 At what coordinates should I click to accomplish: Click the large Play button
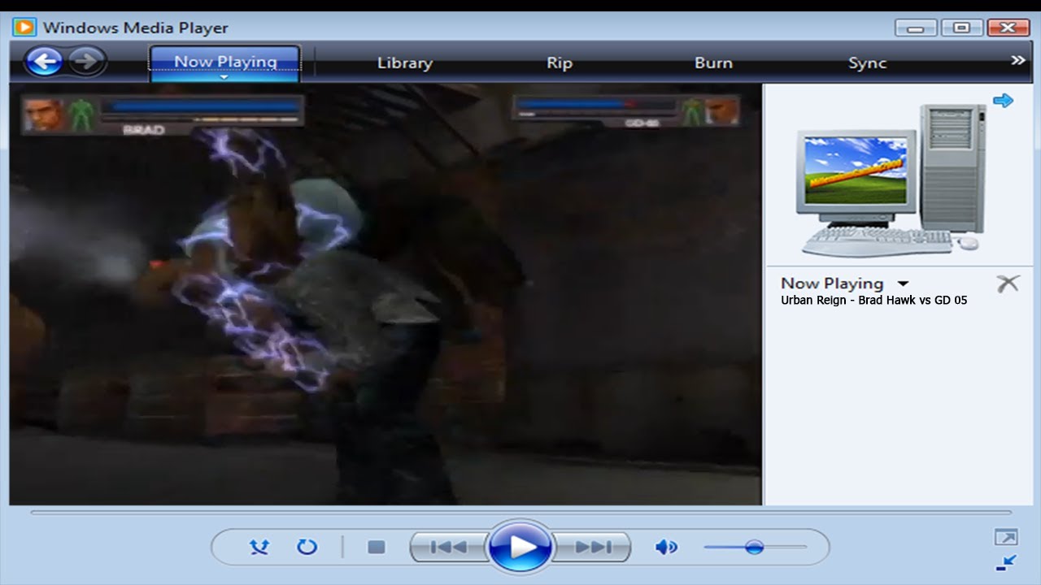[520, 547]
